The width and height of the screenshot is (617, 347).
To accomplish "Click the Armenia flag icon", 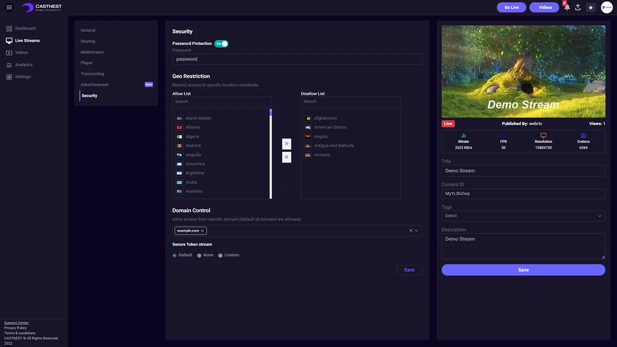I will [307, 155].
